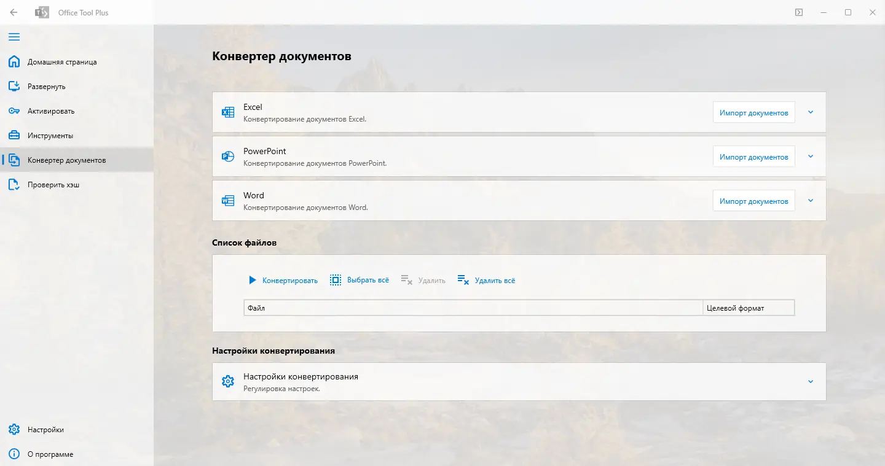Click the delete icon beside Удалить

click(x=407, y=280)
